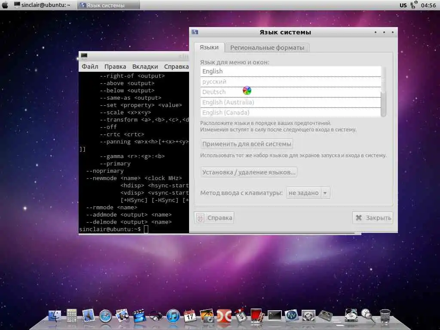Screen dimensions: 440x330
Task: Open the не задано input method dropdown
Action: 308,193
